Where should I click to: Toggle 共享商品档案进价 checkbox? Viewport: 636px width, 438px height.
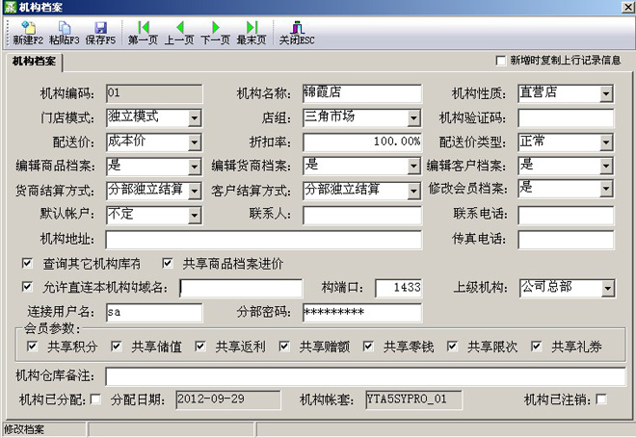(167, 264)
